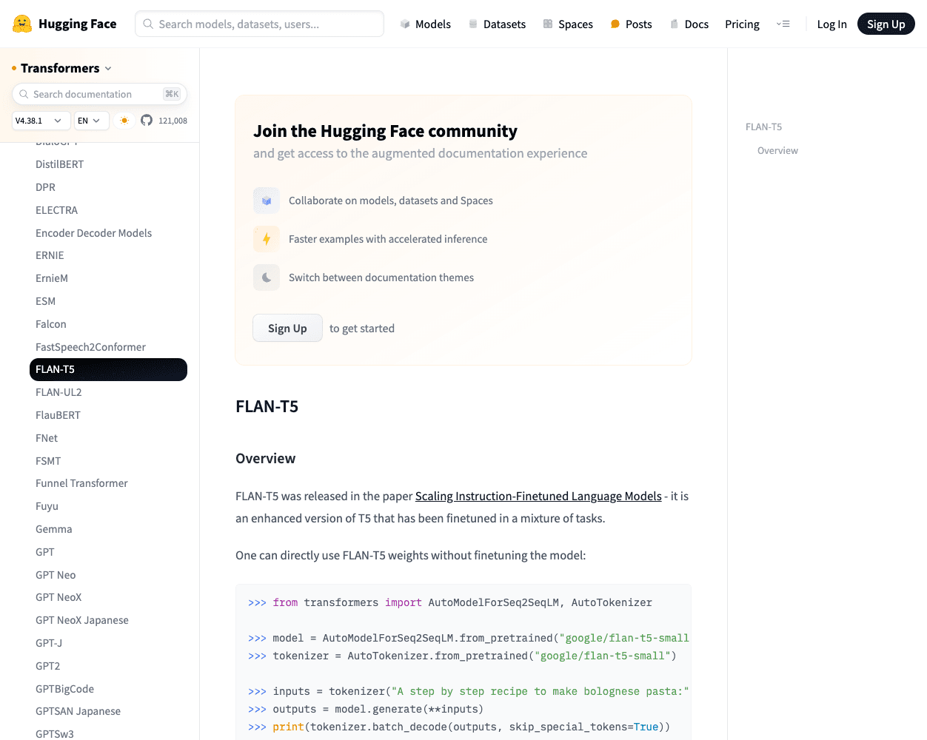The width and height of the screenshot is (927, 740).
Task: Open Gemma docs in sidebar
Action: (x=54, y=529)
